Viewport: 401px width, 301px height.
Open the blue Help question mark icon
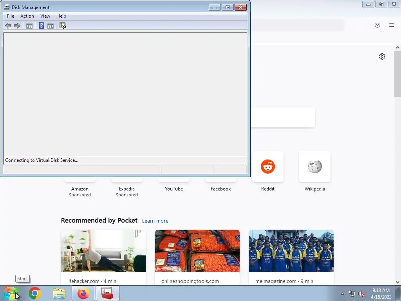point(41,25)
